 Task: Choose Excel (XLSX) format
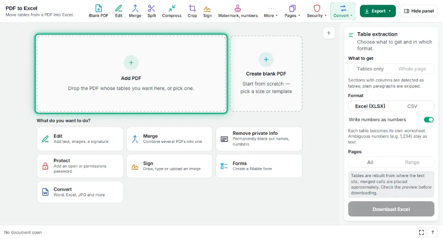[x=370, y=106]
